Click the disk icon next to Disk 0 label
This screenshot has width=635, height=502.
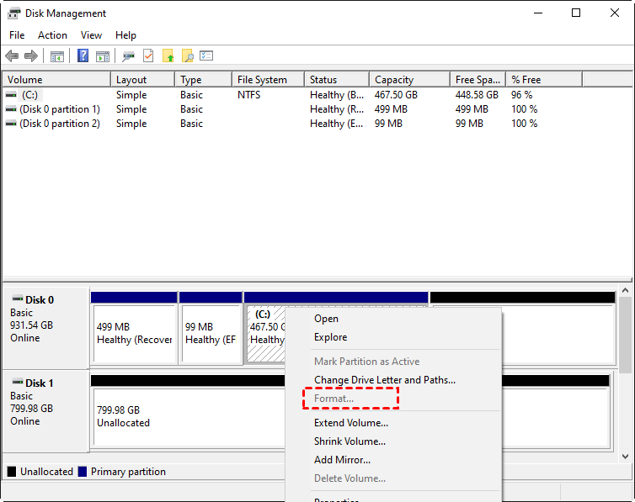(x=18, y=299)
